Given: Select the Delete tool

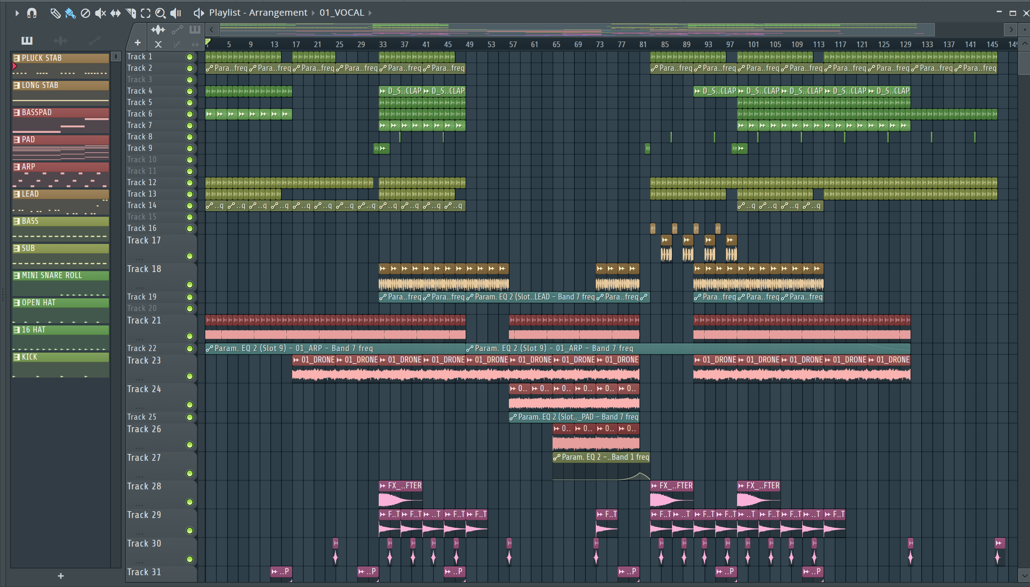Looking at the screenshot, I should tap(85, 13).
